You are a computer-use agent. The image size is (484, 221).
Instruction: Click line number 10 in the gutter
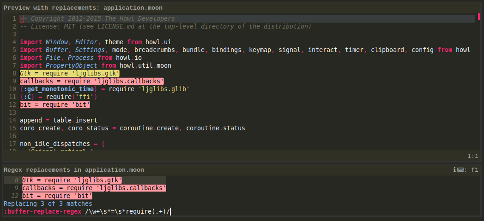coord(12,89)
